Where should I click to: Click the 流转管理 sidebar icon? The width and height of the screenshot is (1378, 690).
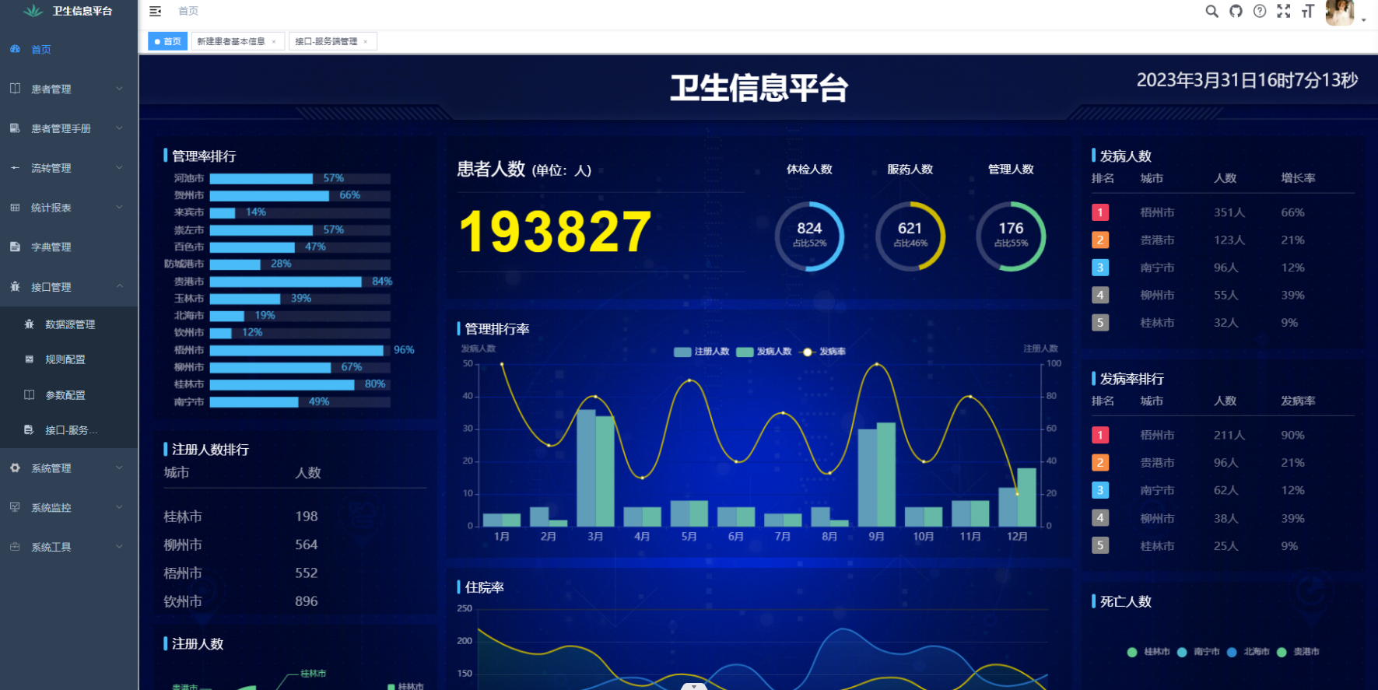point(15,168)
